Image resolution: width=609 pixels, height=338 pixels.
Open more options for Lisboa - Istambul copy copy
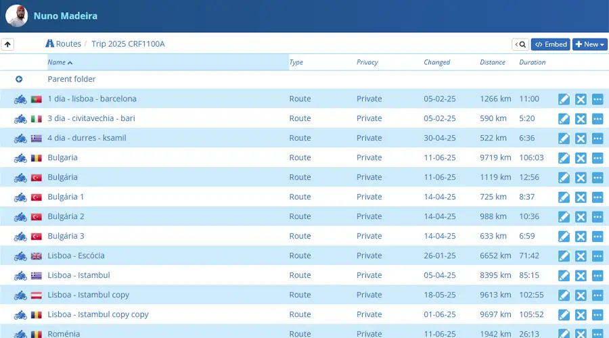coord(597,315)
